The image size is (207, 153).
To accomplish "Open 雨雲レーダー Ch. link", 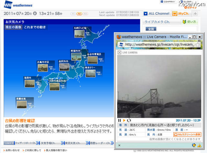I will tap(100, 143).
